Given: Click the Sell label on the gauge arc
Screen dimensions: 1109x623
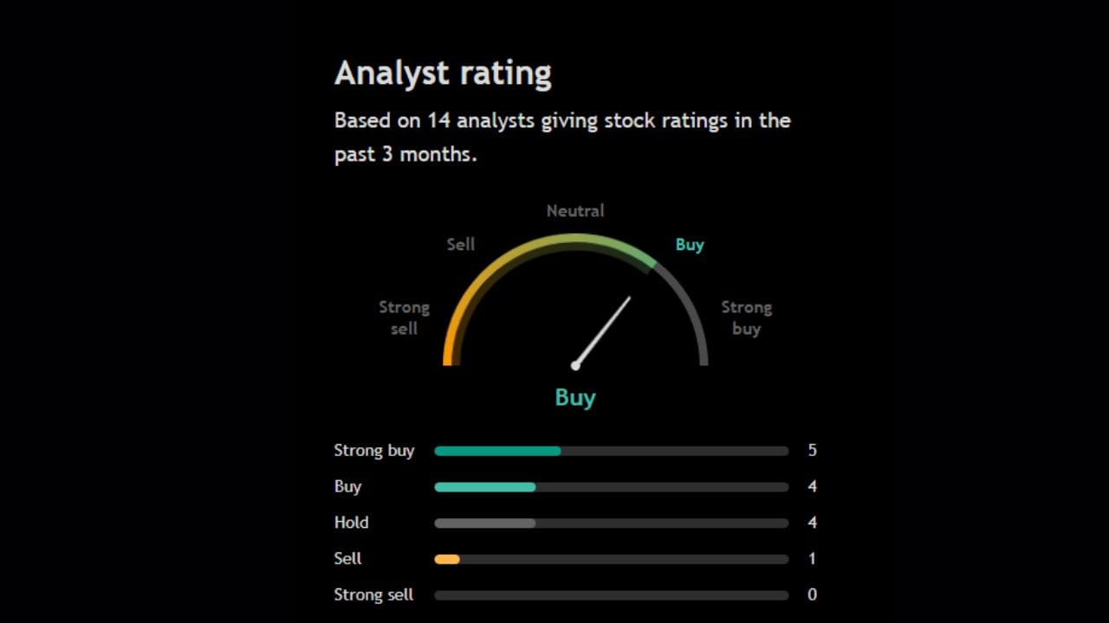Looking at the screenshot, I should (461, 245).
